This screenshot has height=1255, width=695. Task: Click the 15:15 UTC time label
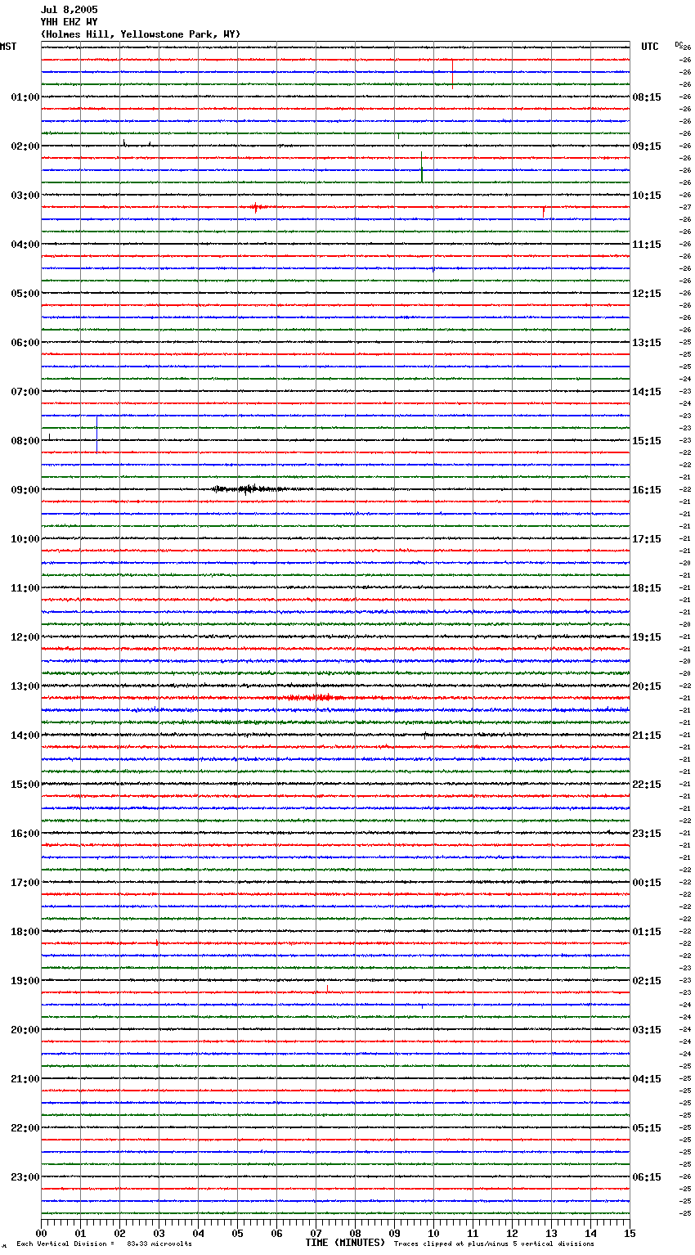(647, 441)
